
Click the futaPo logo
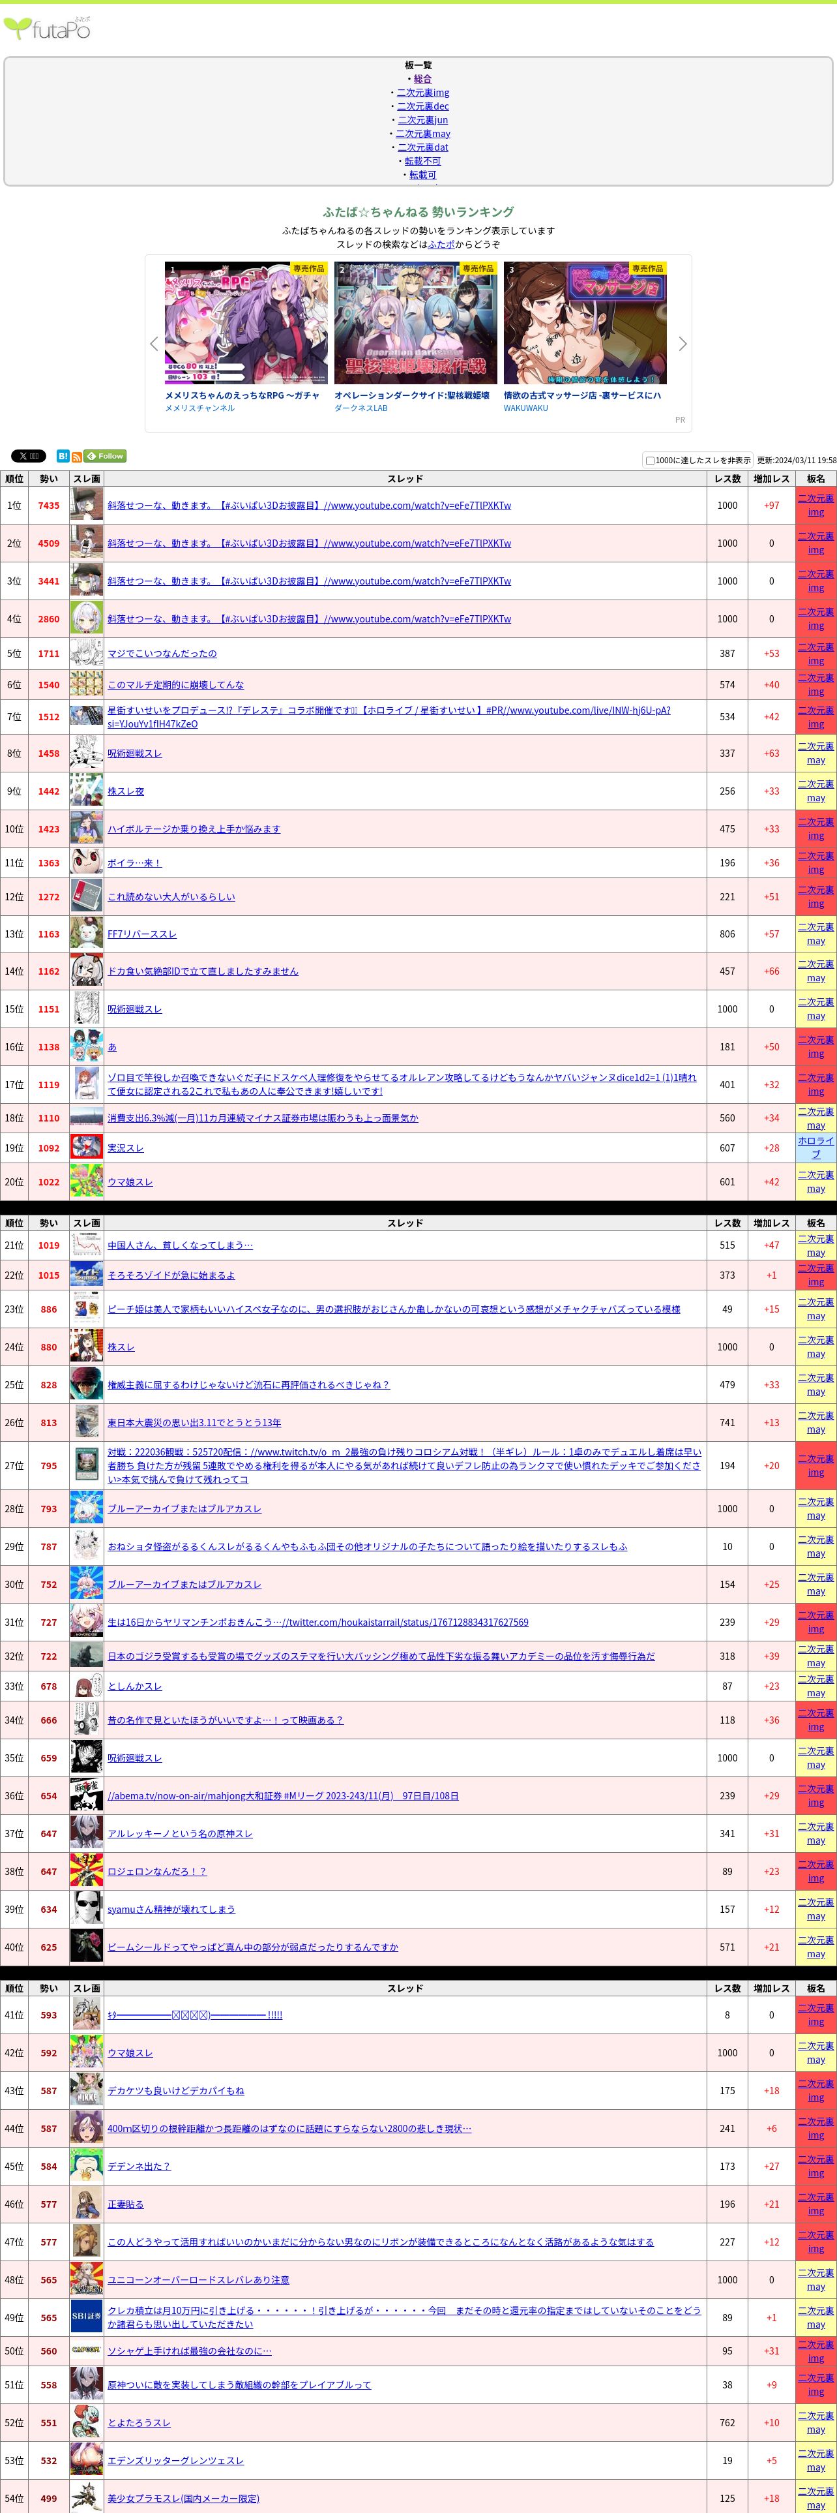47,27
